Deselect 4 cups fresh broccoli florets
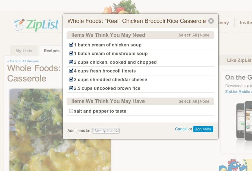The height and width of the screenshot is (171, 252). coord(71,71)
